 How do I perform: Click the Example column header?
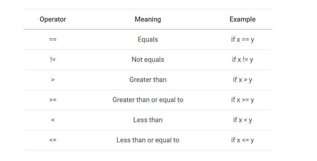pos(242,19)
